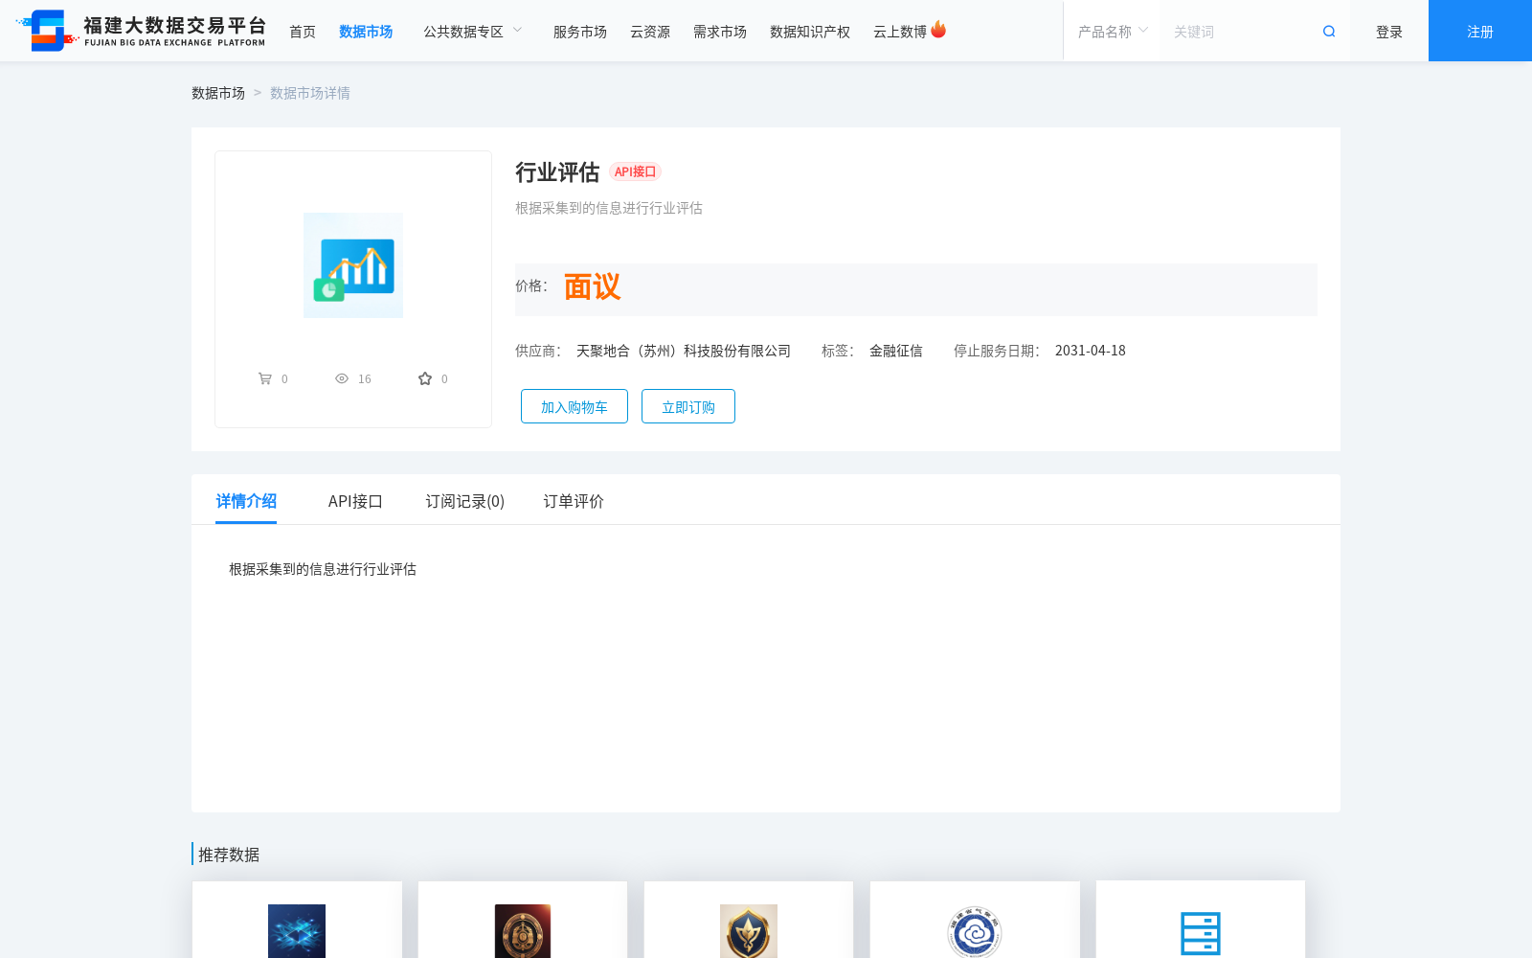
Task: Switch to the API接口 tab
Action: 355,501
